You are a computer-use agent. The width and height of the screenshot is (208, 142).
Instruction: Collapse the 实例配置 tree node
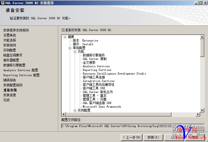[x=75, y=111]
